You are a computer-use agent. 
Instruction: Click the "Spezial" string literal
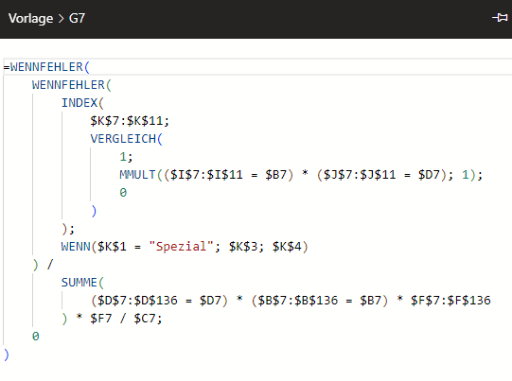(x=181, y=247)
